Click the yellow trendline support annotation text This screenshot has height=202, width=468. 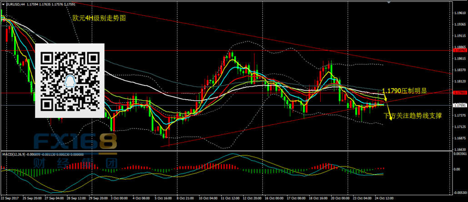[413, 116]
